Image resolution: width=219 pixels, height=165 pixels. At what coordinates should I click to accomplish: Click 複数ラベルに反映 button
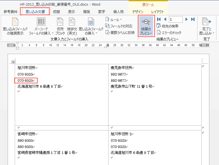120,33
